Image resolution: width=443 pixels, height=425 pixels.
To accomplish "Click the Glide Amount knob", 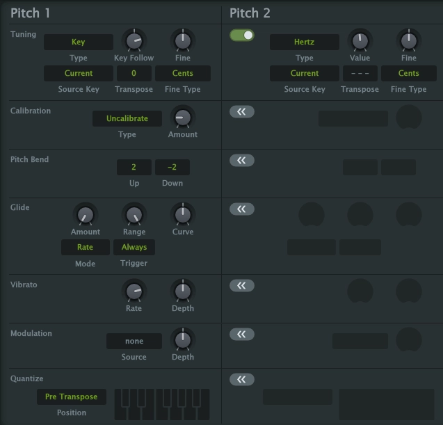I will click(x=86, y=215).
